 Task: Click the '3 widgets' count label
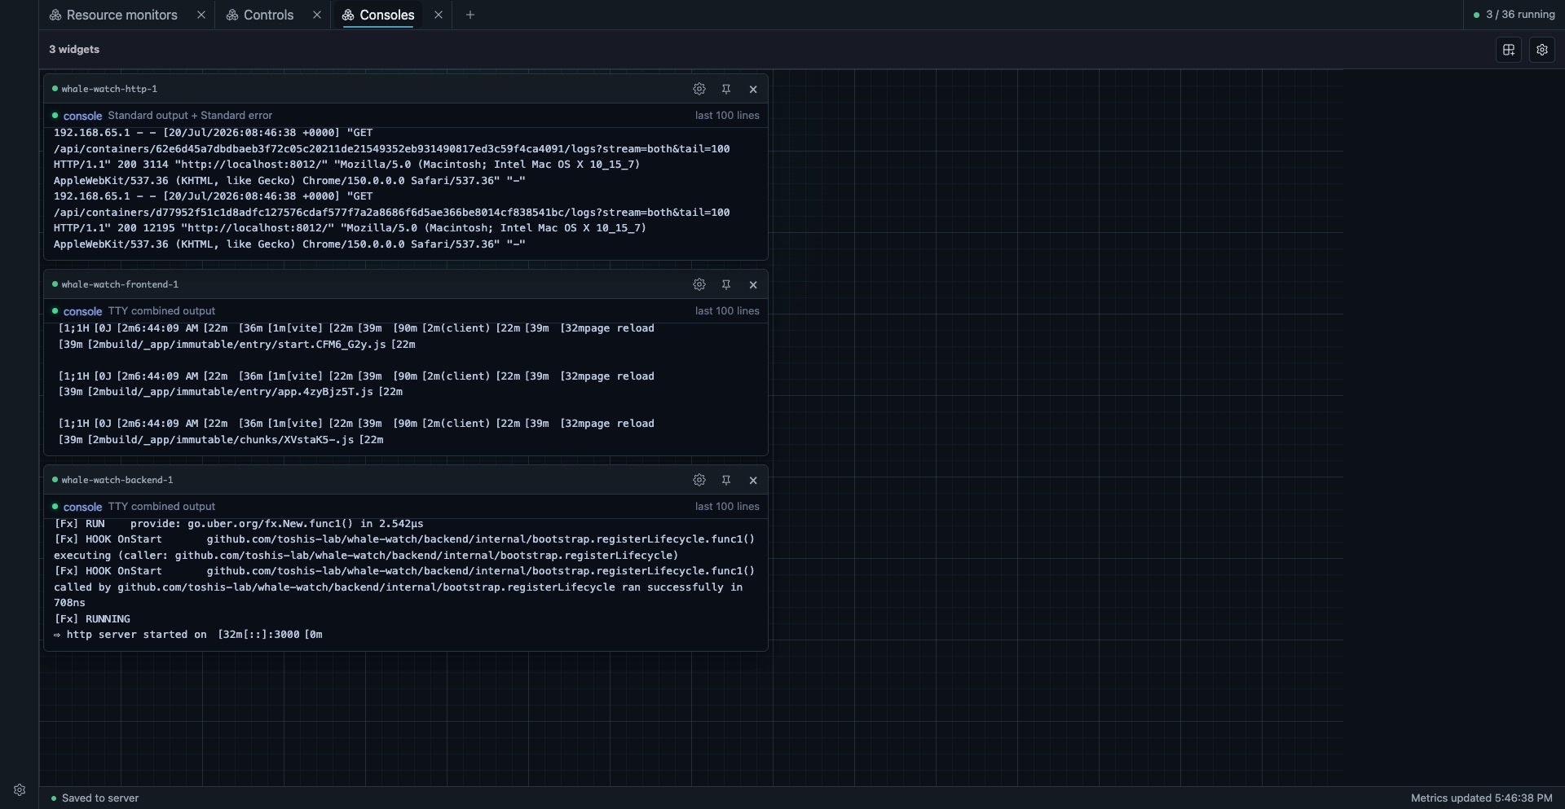[74, 50]
